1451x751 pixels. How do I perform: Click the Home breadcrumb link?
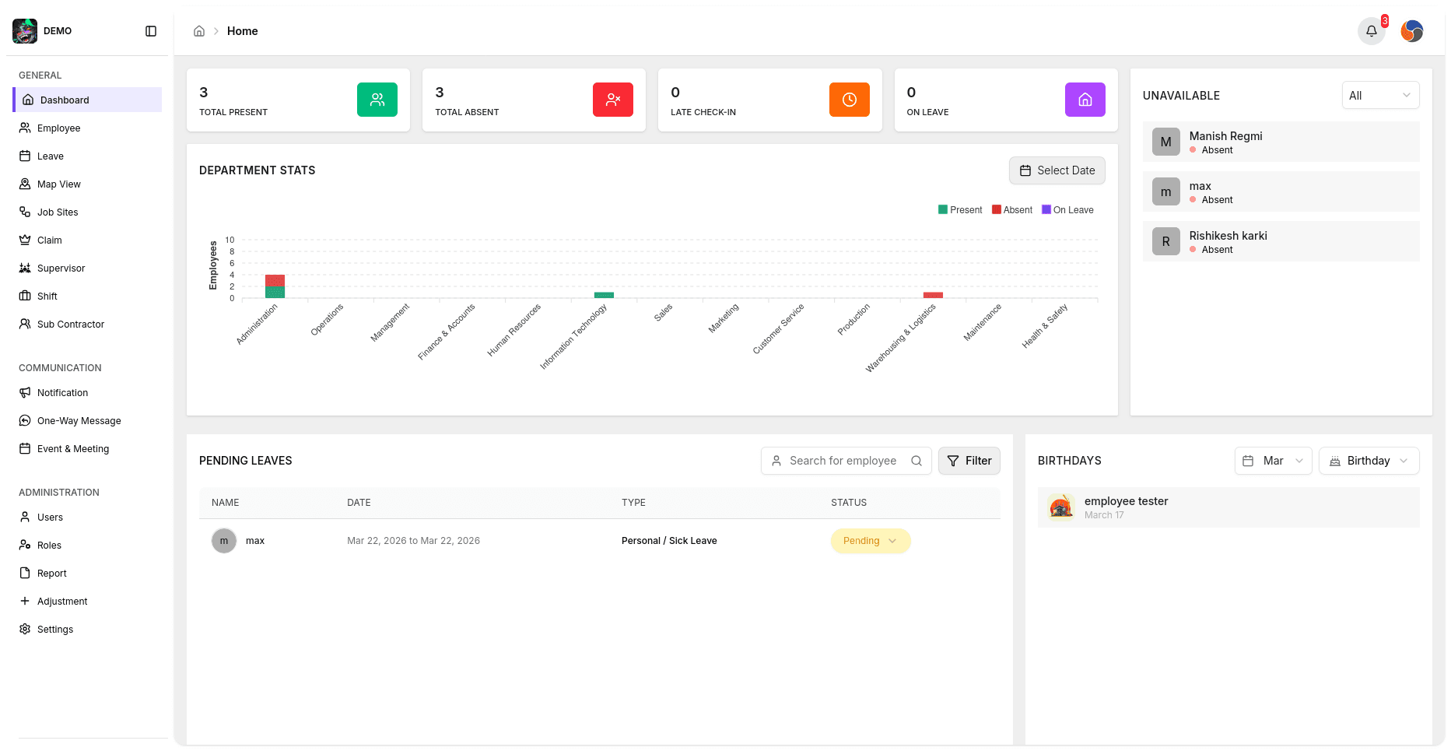click(242, 31)
